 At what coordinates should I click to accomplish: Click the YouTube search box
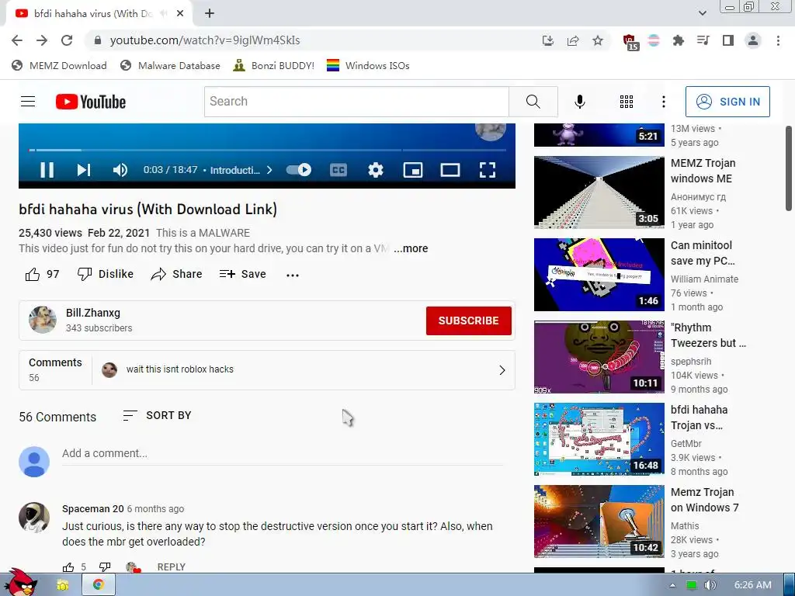356,102
